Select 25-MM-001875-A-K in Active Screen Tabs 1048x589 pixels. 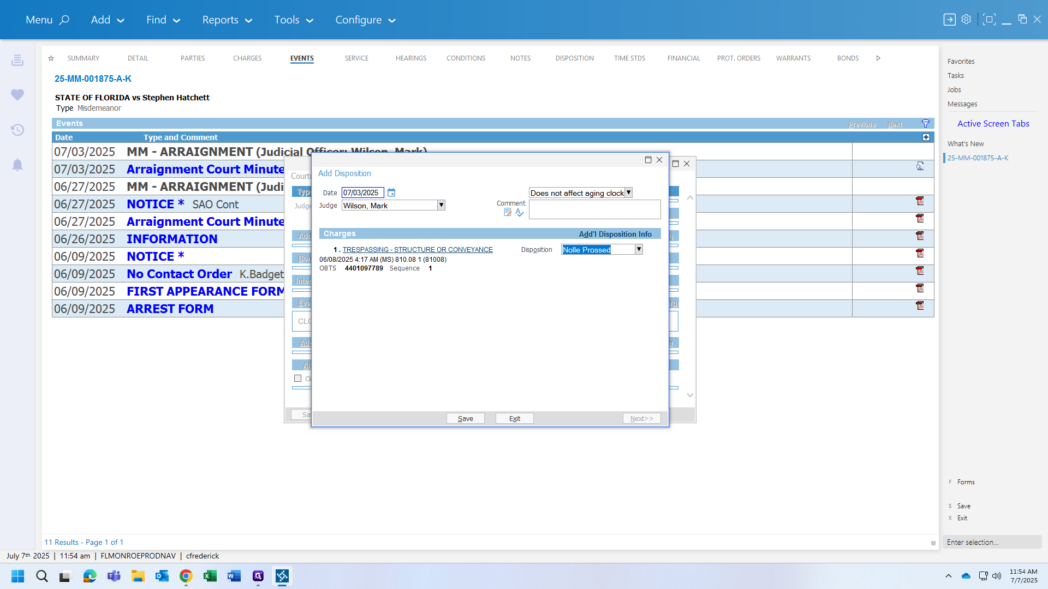coord(978,158)
